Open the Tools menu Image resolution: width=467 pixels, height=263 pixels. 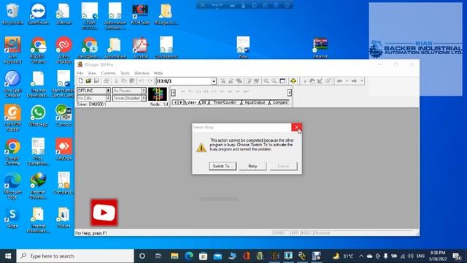pyautogui.click(x=125, y=73)
